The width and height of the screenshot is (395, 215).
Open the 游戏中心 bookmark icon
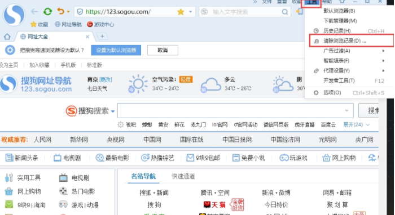click(x=90, y=24)
